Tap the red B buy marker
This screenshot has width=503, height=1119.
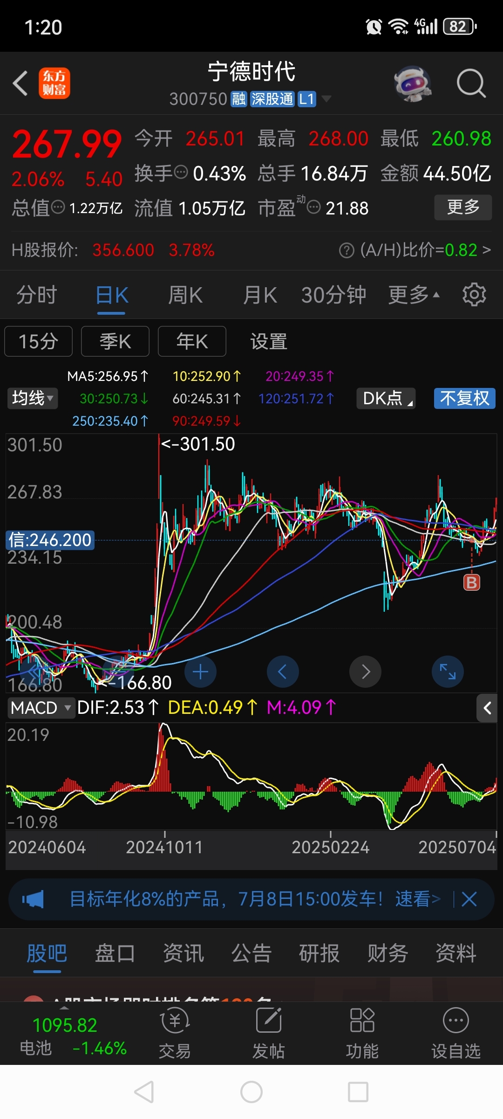coord(471,582)
